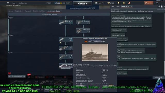Open the Магазин shop button
The height and width of the screenshot is (93, 165).
click(x=149, y=3)
